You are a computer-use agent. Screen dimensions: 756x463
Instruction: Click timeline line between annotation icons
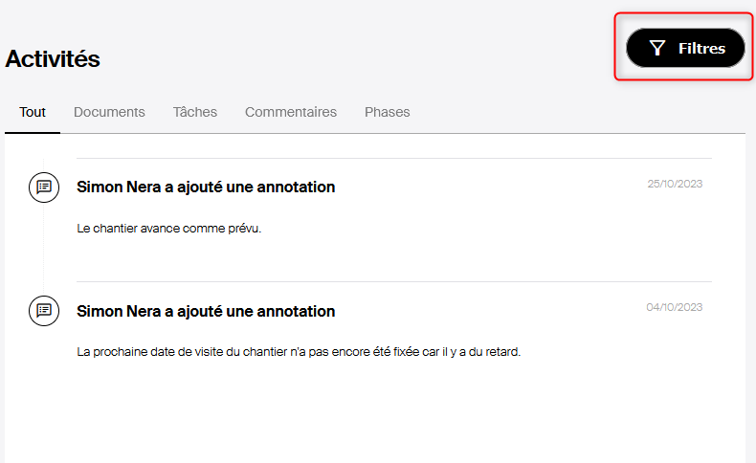[43, 249]
